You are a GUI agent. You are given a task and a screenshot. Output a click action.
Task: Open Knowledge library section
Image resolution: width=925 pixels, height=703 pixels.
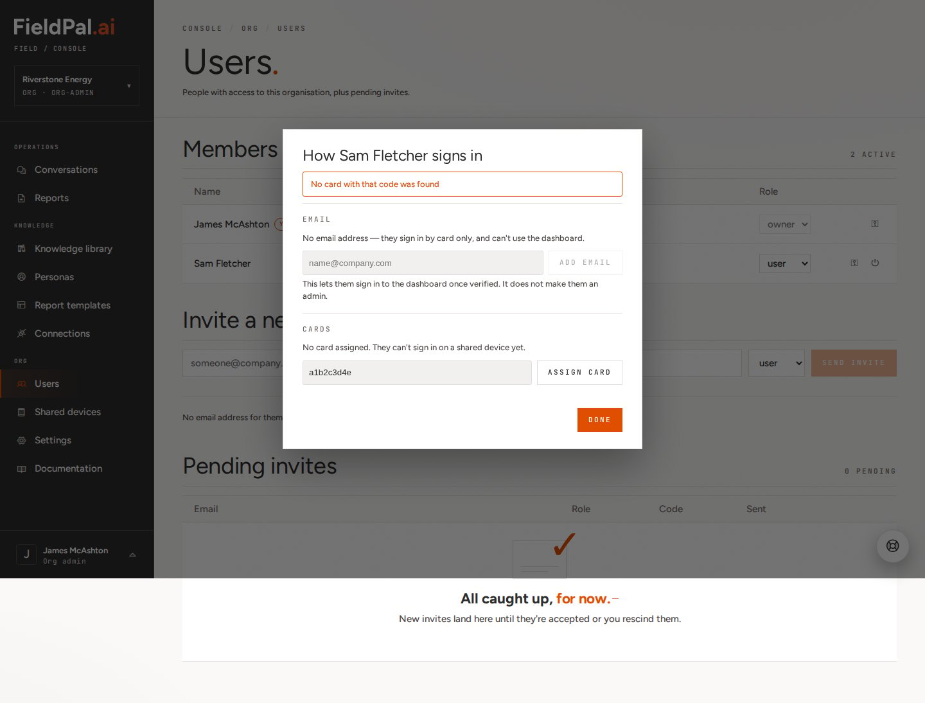tap(73, 249)
